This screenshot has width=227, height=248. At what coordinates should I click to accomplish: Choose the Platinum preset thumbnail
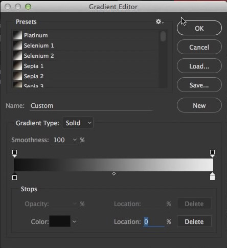click(x=18, y=35)
